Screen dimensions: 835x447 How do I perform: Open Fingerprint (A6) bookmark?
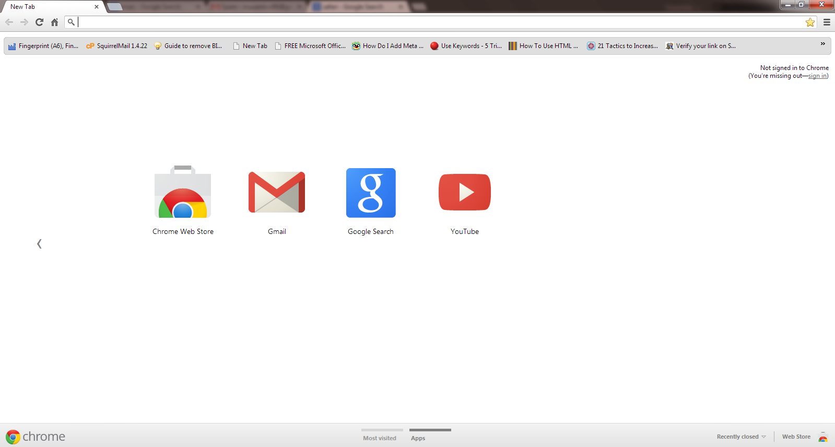(x=43, y=46)
